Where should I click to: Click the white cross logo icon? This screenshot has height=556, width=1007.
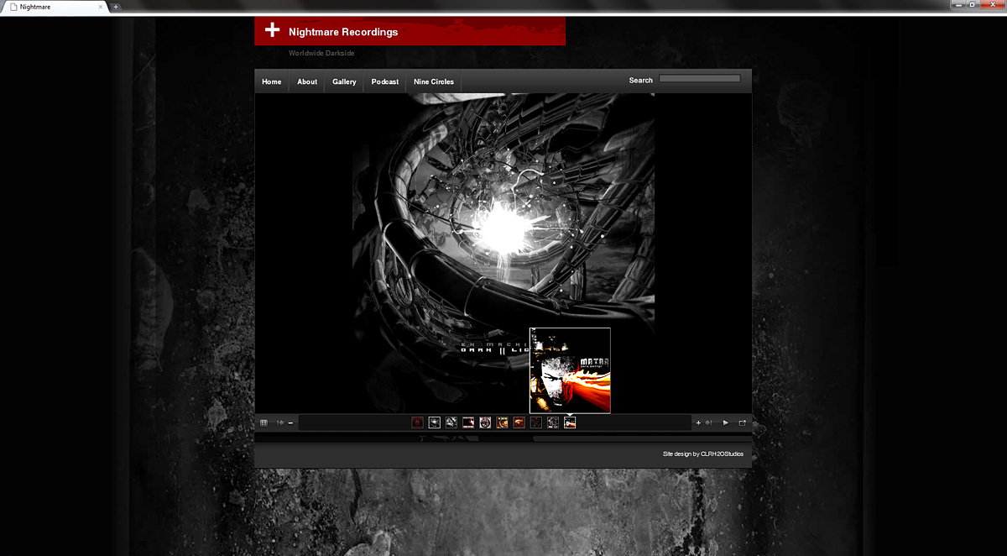tap(272, 30)
